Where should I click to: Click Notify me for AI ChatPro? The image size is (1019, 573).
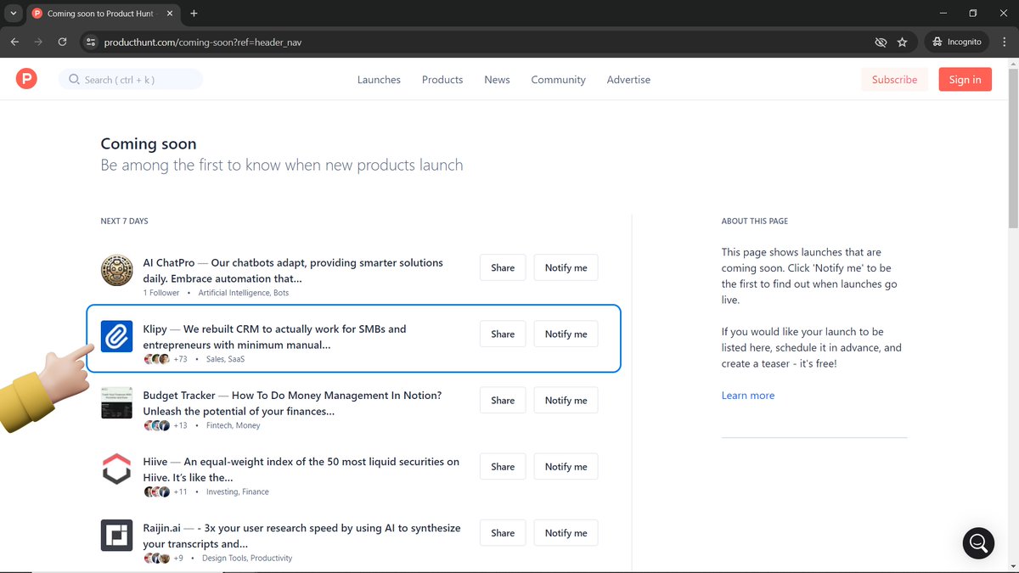pos(566,267)
